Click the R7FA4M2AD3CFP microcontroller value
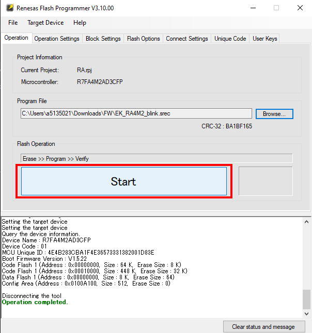 point(100,82)
